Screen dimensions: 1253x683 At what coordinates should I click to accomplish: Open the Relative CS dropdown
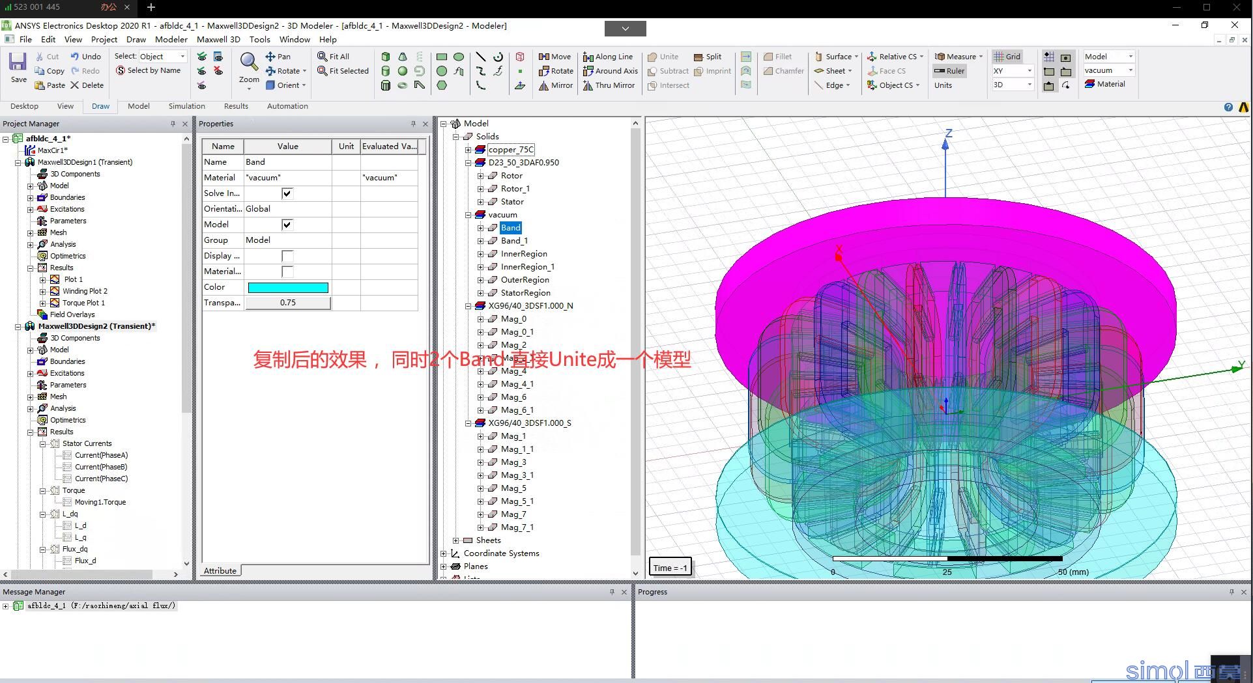(895, 57)
